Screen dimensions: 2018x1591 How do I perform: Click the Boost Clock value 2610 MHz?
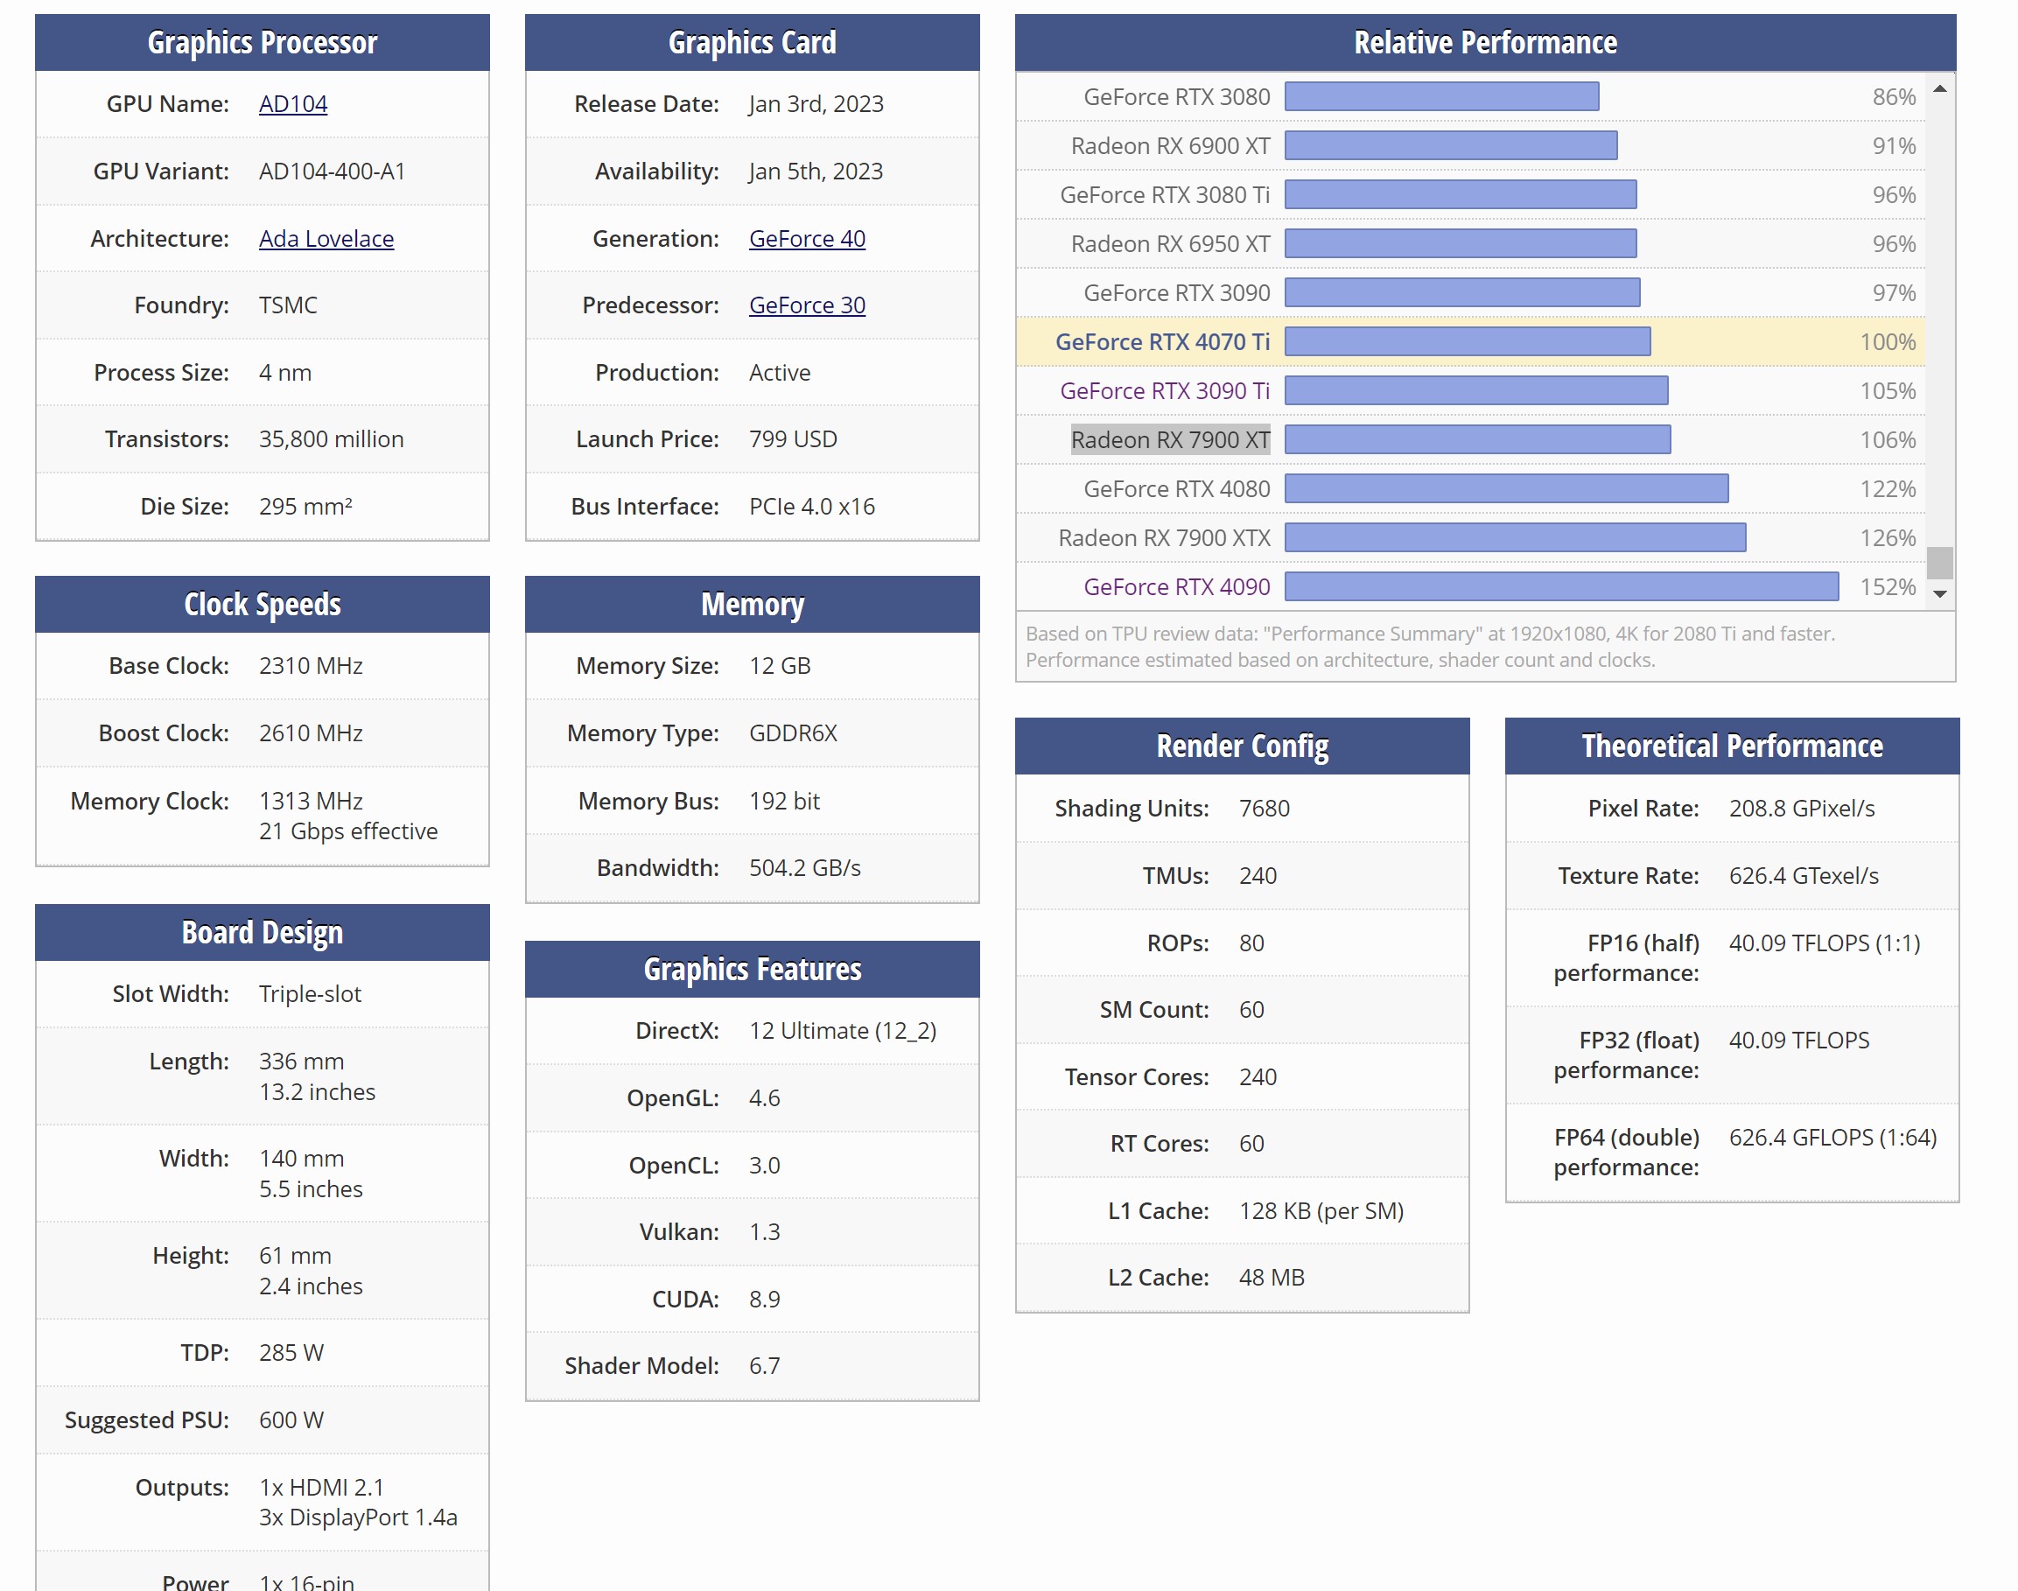310,733
